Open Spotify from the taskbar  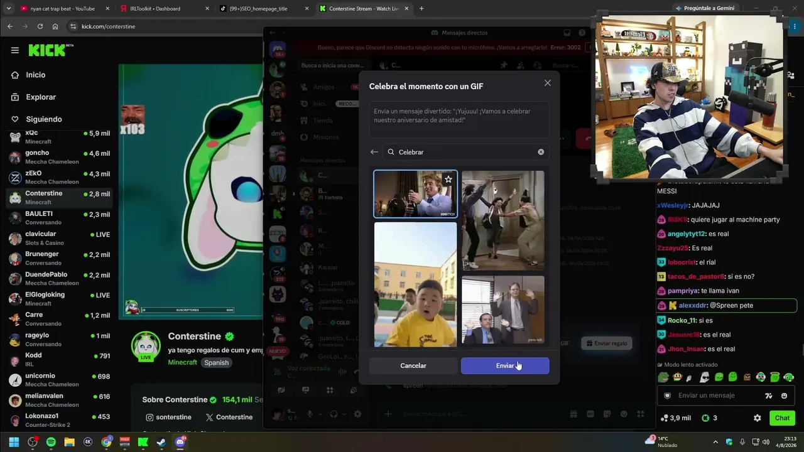click(51, 442)
